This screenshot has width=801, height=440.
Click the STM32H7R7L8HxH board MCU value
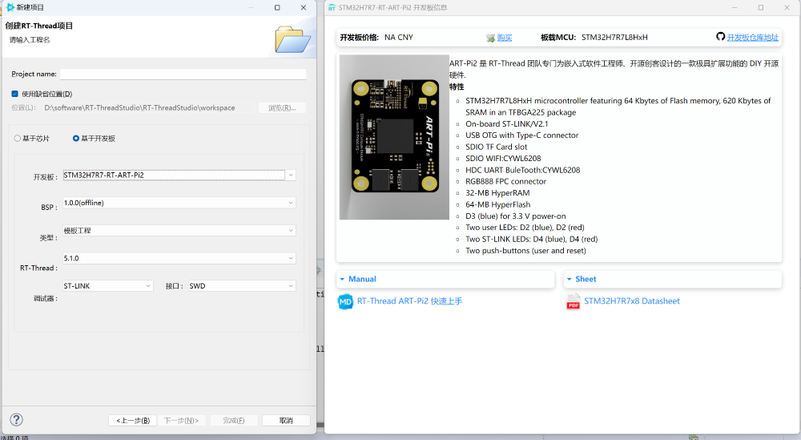click(614, 38)
